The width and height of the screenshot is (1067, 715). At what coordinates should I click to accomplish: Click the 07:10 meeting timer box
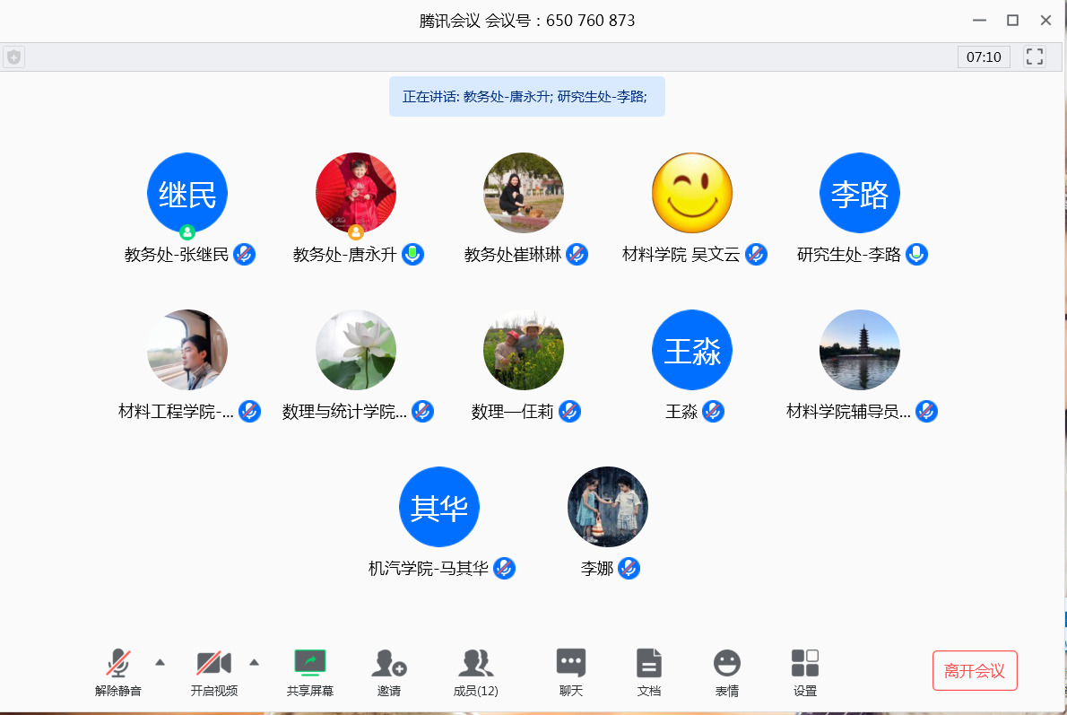tap(984, 57)
